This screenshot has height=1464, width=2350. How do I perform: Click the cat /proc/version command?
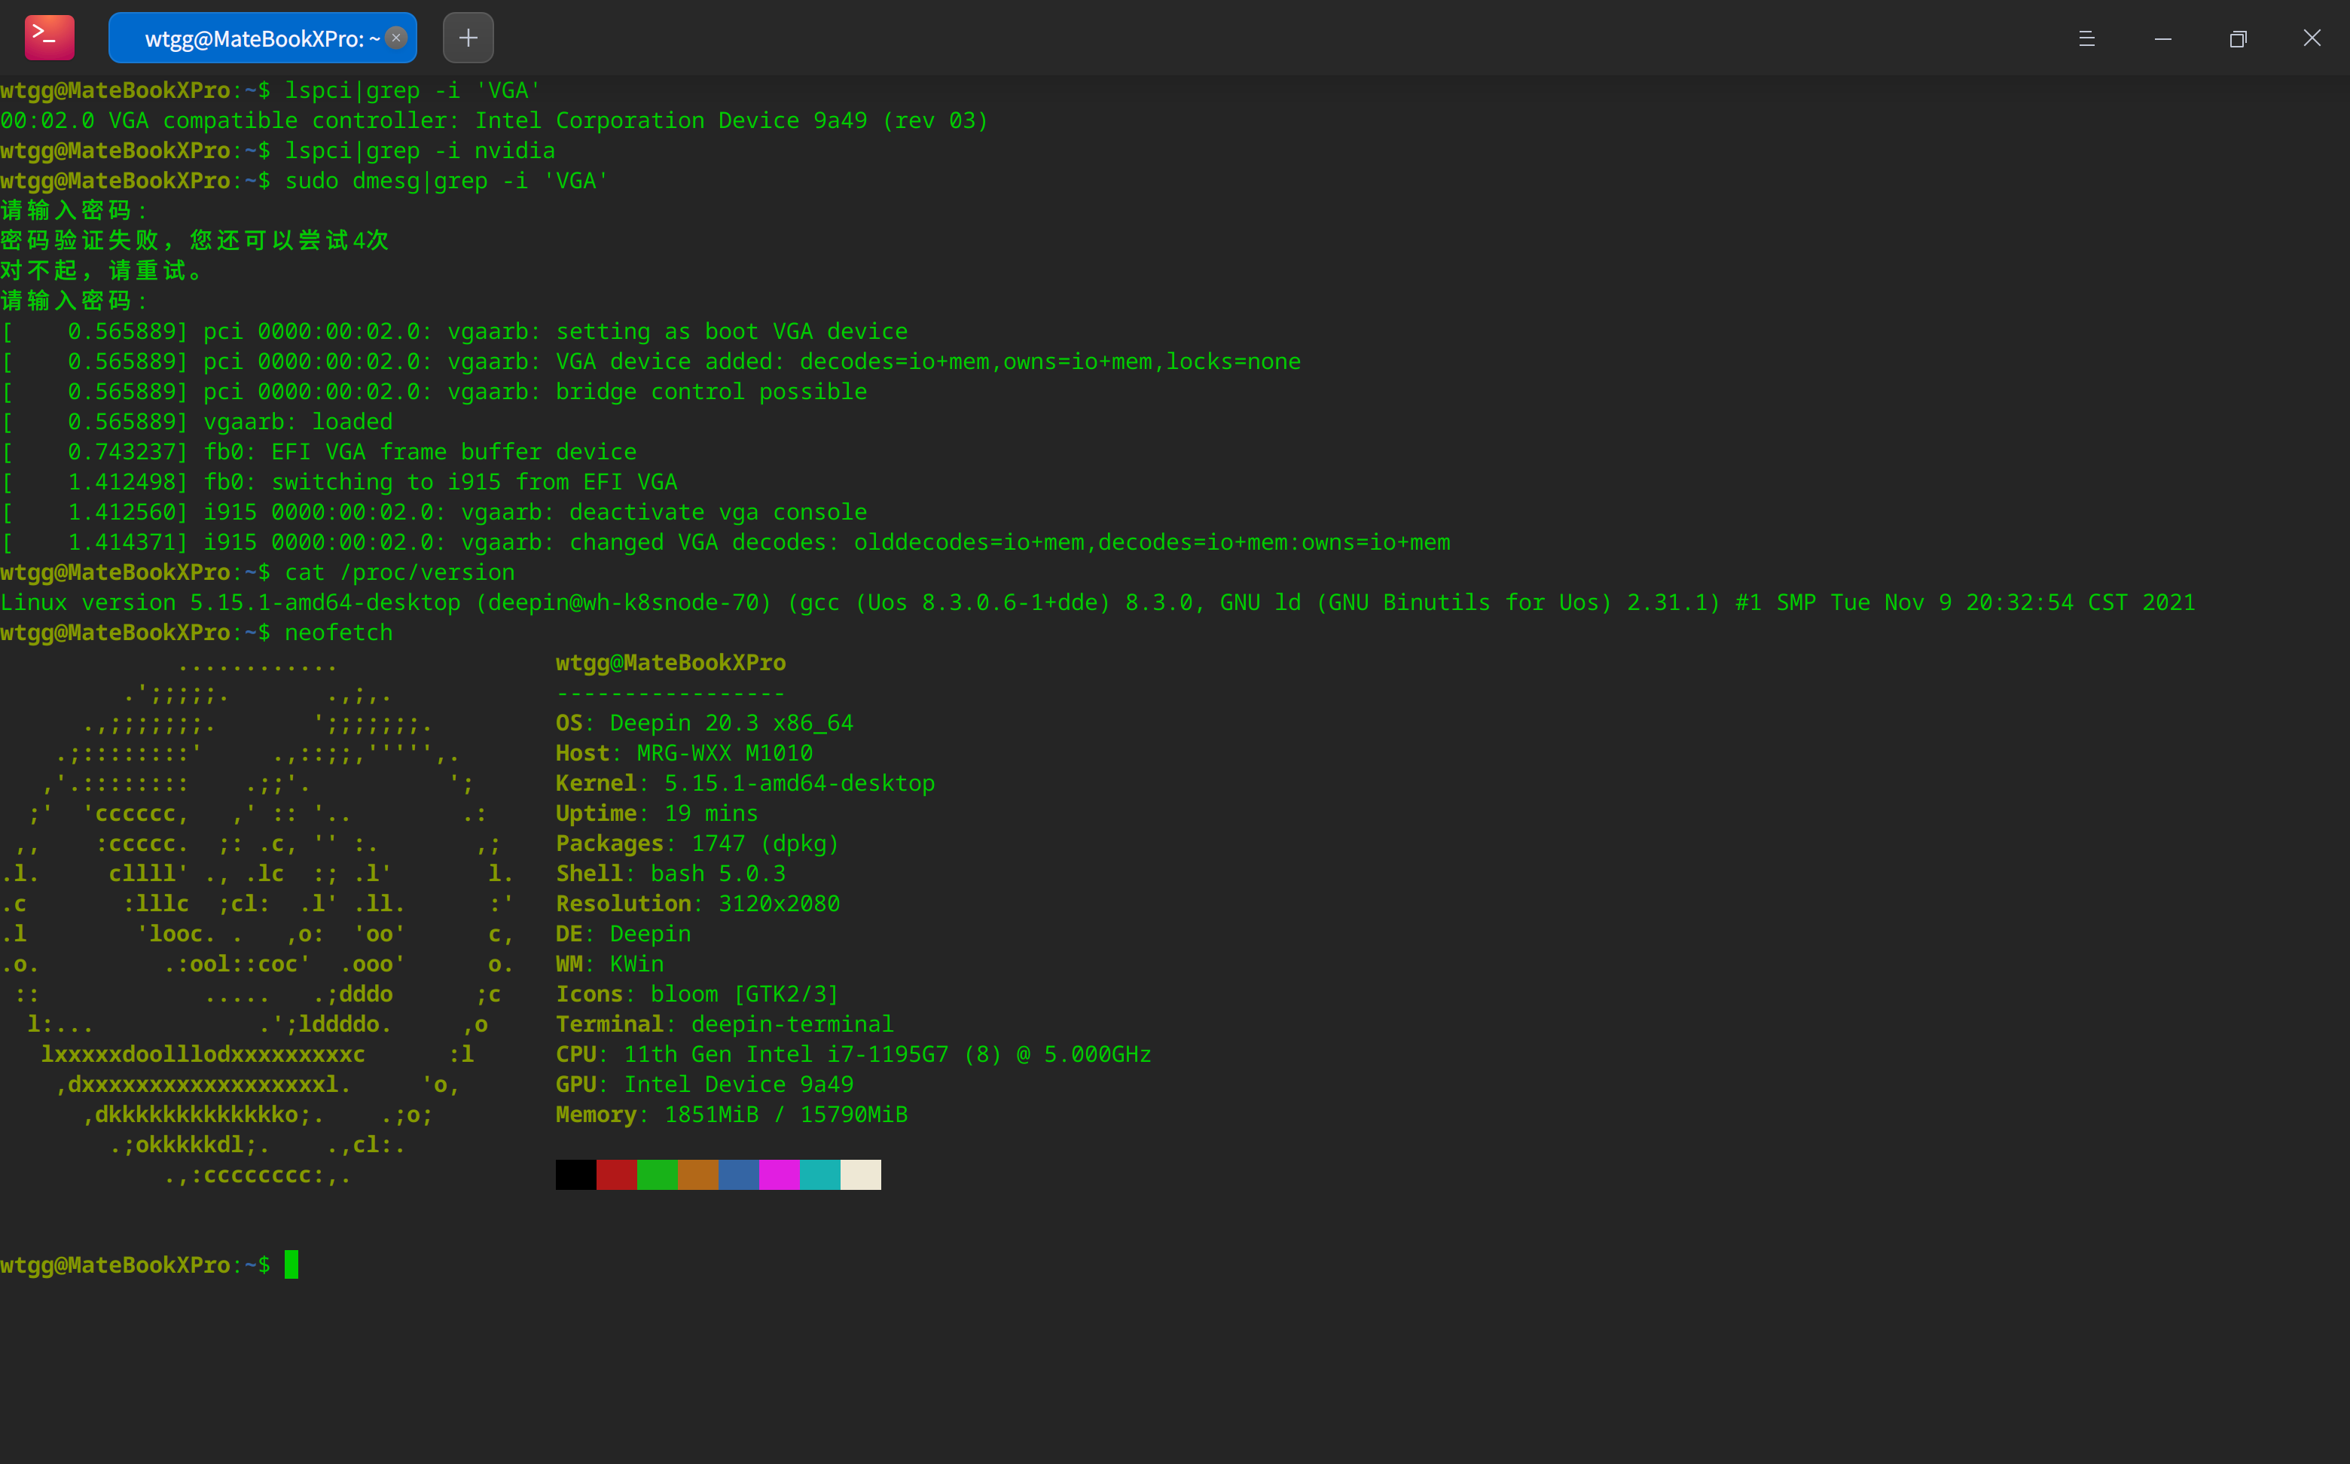point(399,572)
